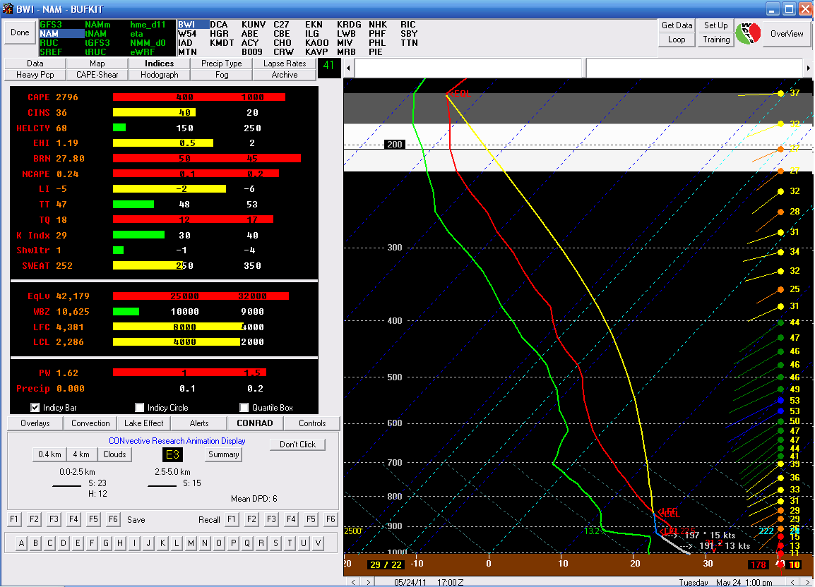Open the Precip Type tab
The width and height of the screenshot is (815, 587).
(222, 63)
